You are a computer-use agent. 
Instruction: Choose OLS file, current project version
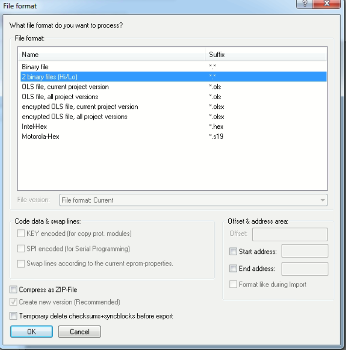(x=65, y=86)
